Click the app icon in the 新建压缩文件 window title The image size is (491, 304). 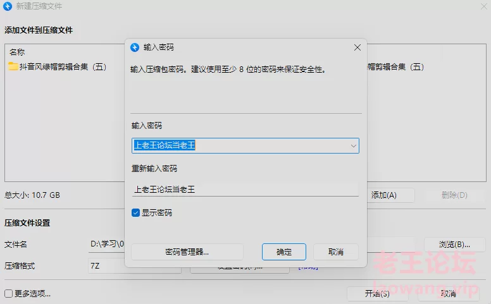8,6
